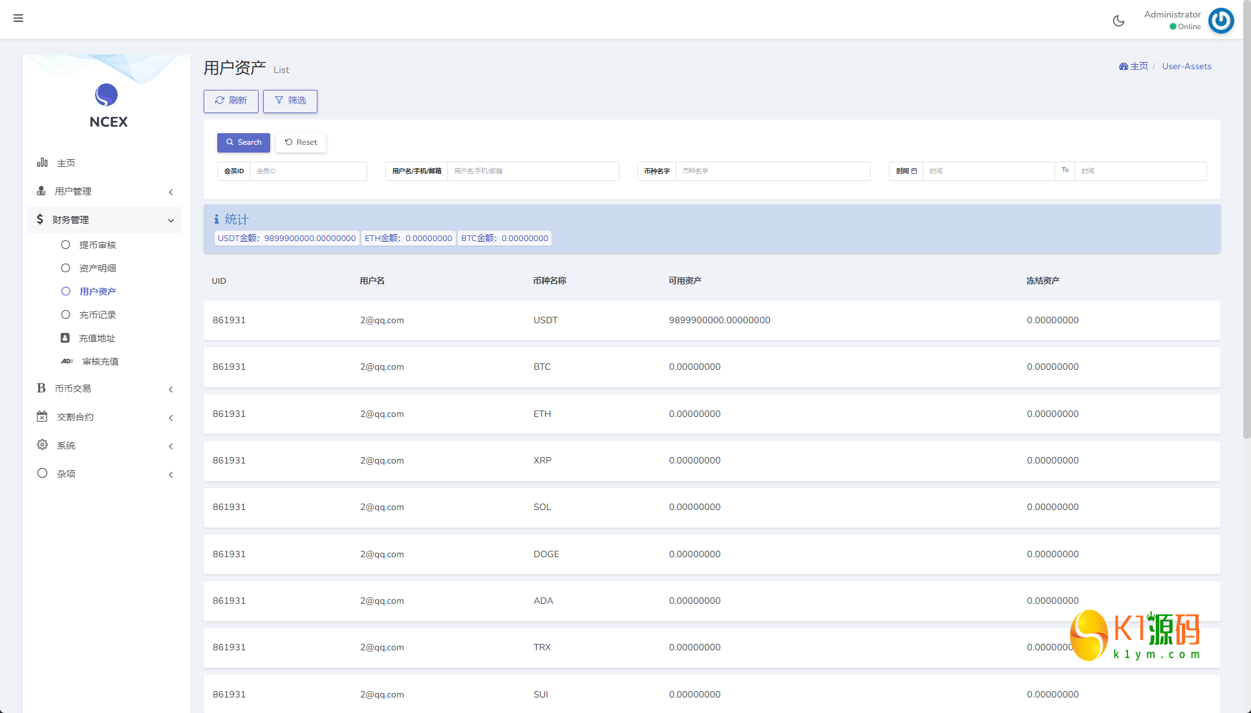Select 用户资产 in sidebar

[98, 292]
